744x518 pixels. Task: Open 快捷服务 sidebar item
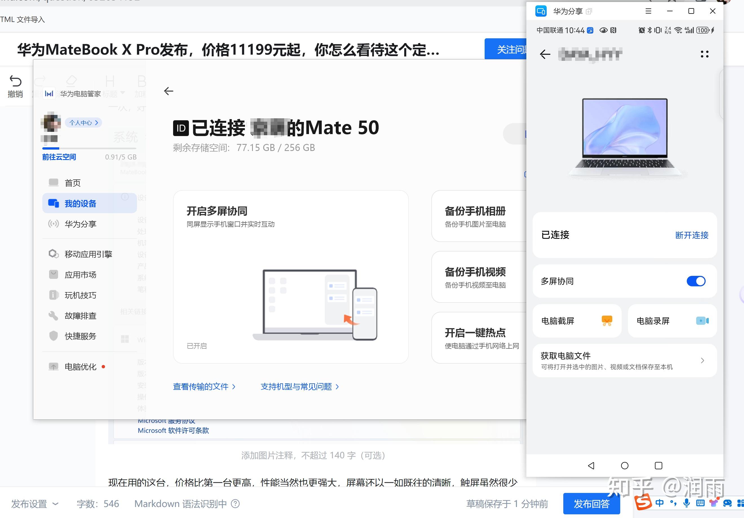tap(89, 336)
